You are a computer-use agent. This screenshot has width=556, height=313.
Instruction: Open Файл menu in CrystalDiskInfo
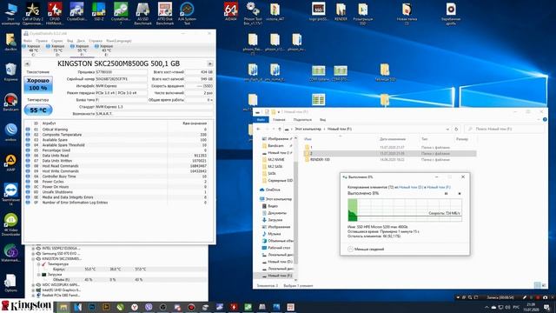coord(28,41)
